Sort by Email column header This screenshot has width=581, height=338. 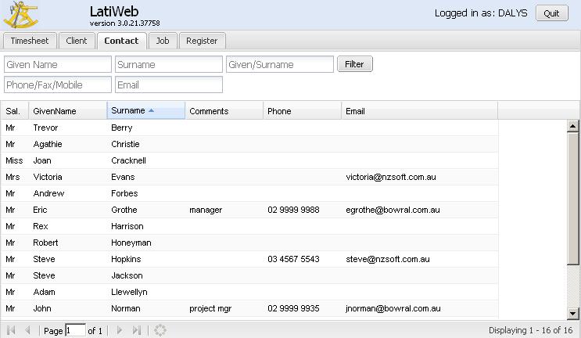click(419, 111)
